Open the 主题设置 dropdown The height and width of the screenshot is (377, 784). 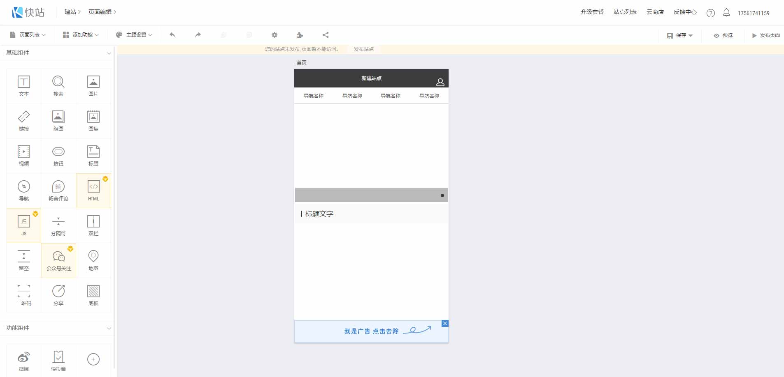tap(135, 34)
